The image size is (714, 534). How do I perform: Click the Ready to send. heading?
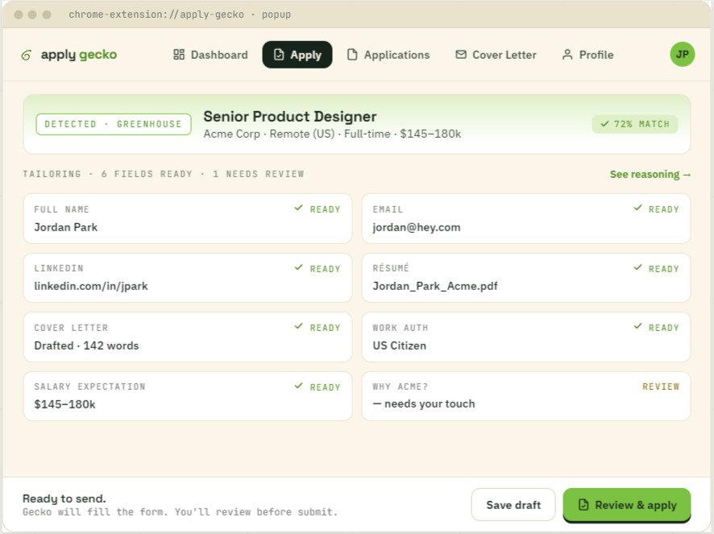(x=64, y=499)
